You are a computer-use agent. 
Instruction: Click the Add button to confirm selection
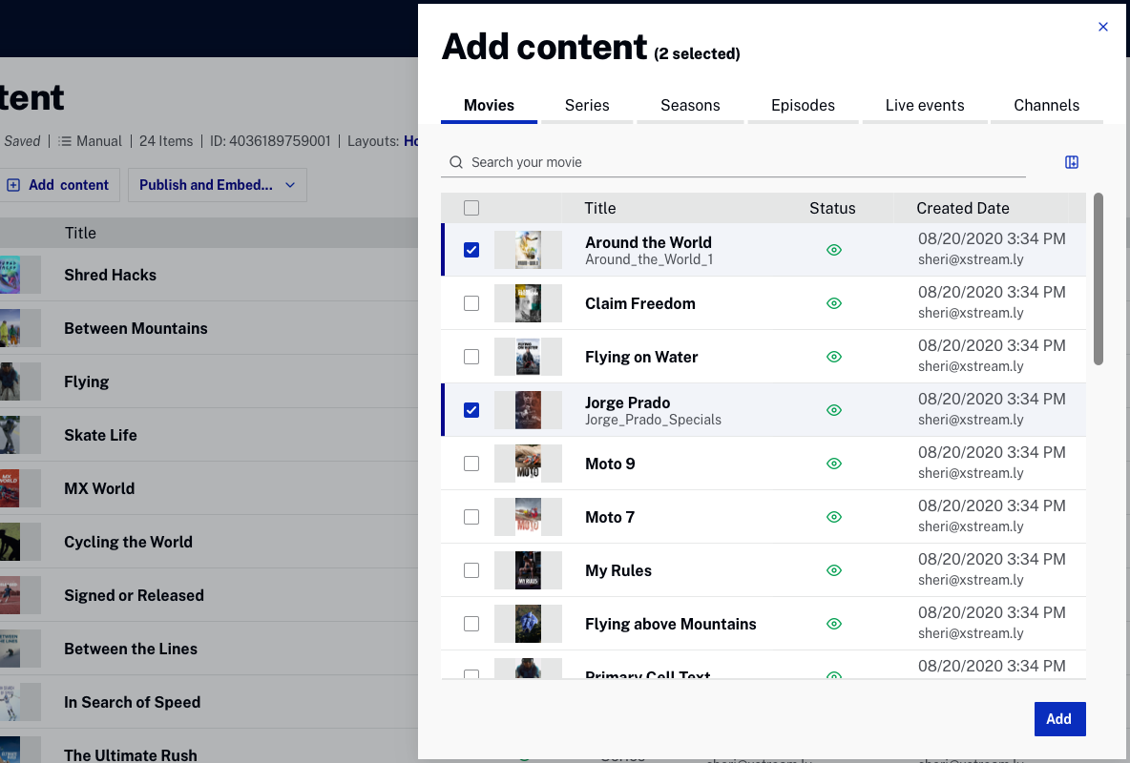1059,719
